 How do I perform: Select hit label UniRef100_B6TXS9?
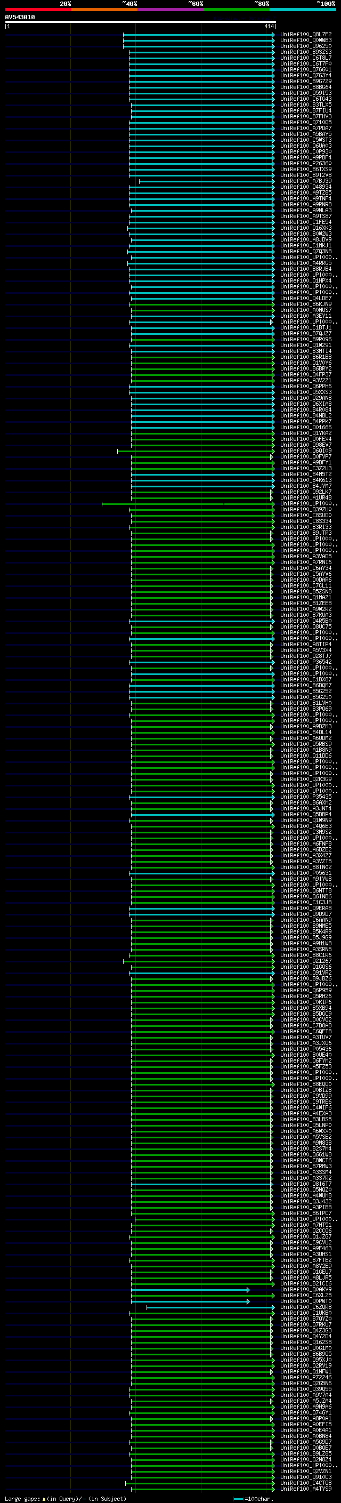[x=306, y=169]
